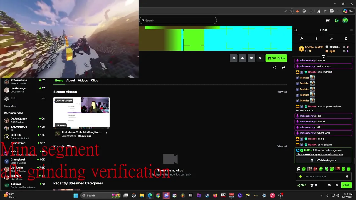
Task: Switch to the Home channel tab
Action: click(59, 80)
